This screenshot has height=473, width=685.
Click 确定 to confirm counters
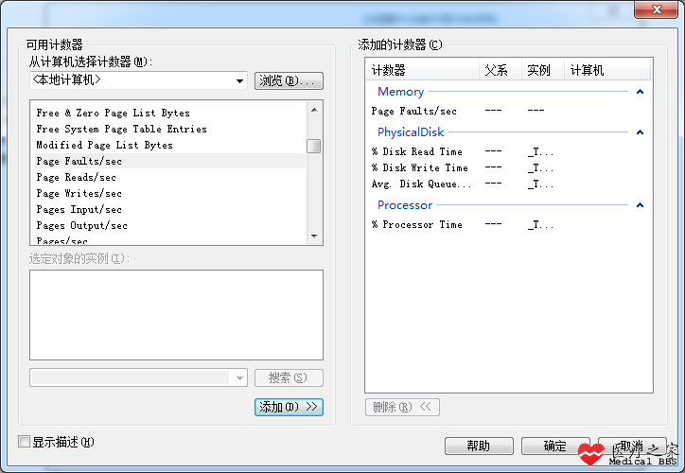(555, 446)
